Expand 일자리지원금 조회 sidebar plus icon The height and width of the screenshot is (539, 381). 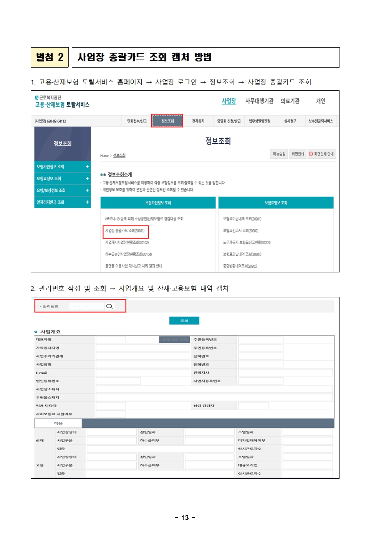coord(87,202)
